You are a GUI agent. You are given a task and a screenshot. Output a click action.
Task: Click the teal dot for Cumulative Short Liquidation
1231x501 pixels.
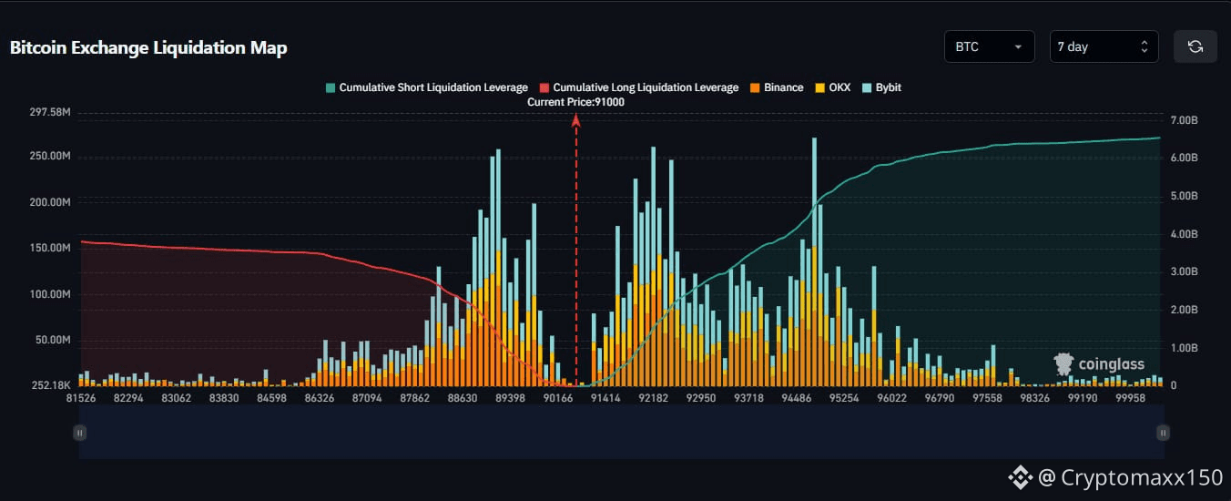pos(330,87)
